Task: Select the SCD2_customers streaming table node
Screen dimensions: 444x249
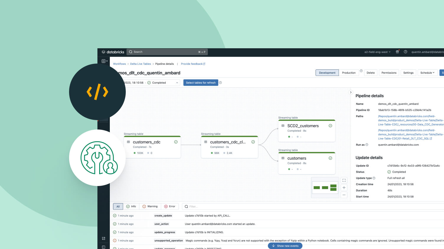Action: point(307,131)
